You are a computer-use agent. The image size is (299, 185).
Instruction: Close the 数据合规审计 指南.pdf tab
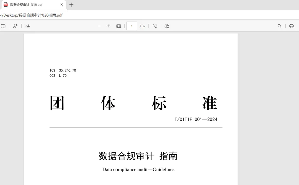click(61, 5)
